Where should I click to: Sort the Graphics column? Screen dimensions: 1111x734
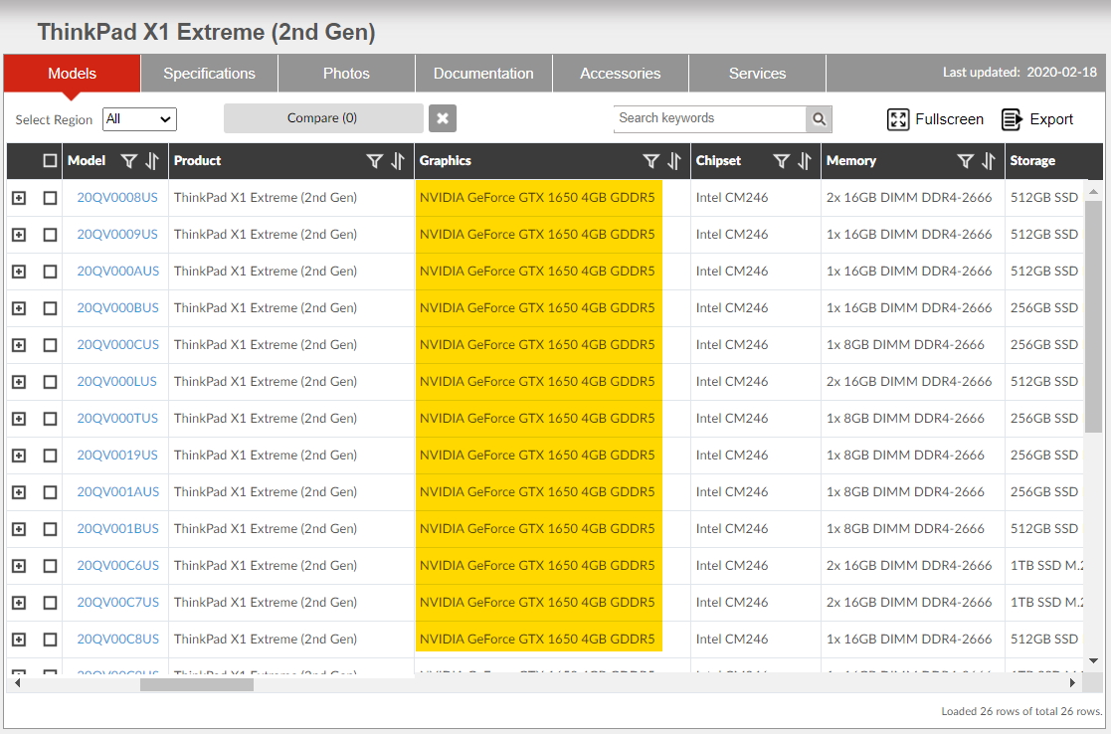click(x=673, y=161)
